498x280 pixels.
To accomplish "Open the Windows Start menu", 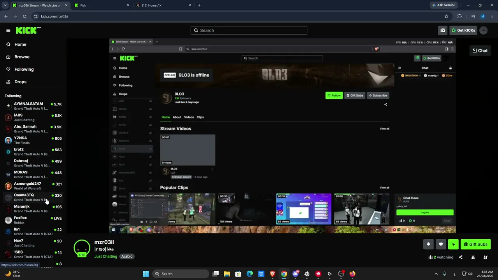I will click(146, 274).
